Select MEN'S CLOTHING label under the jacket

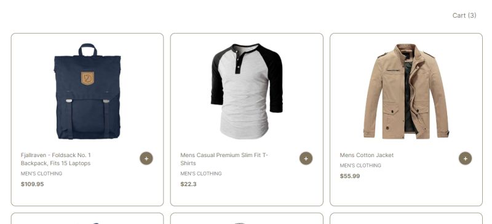[x=360, y=166]
